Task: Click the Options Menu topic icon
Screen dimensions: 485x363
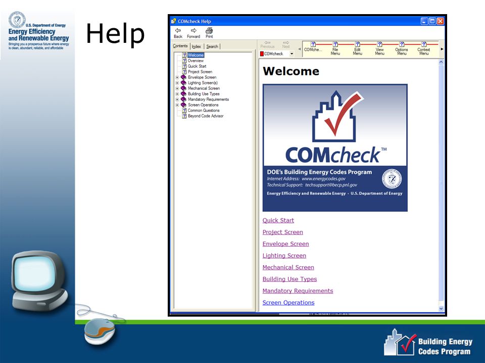Action: (402, 44)
